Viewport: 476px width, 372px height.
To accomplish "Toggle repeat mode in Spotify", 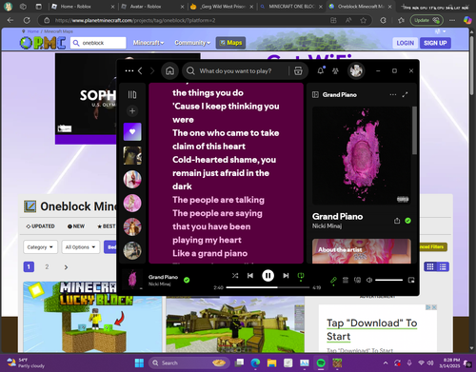I will [x=301, y=276].
